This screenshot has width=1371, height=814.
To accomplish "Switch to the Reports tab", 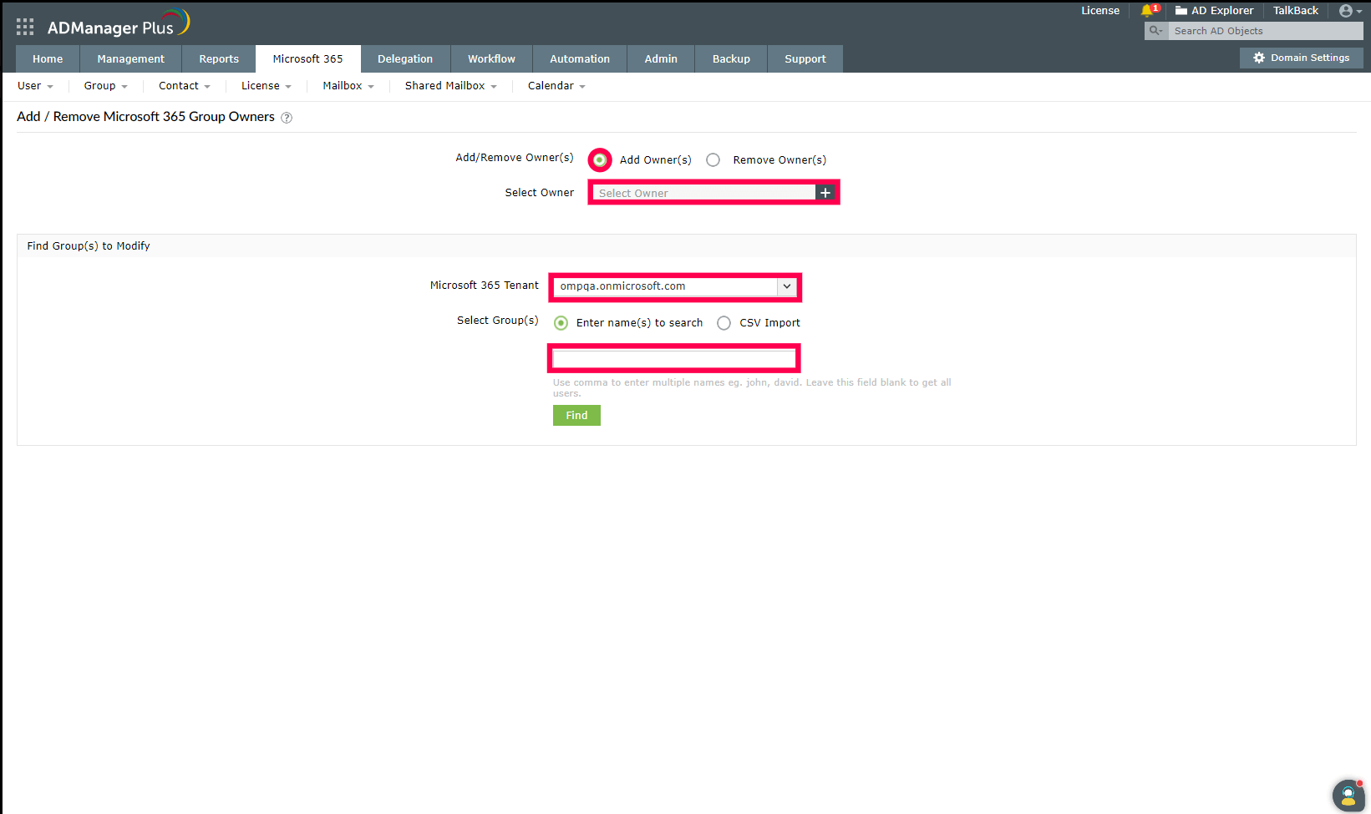I will pyautogui.click(x=219, y=58).
